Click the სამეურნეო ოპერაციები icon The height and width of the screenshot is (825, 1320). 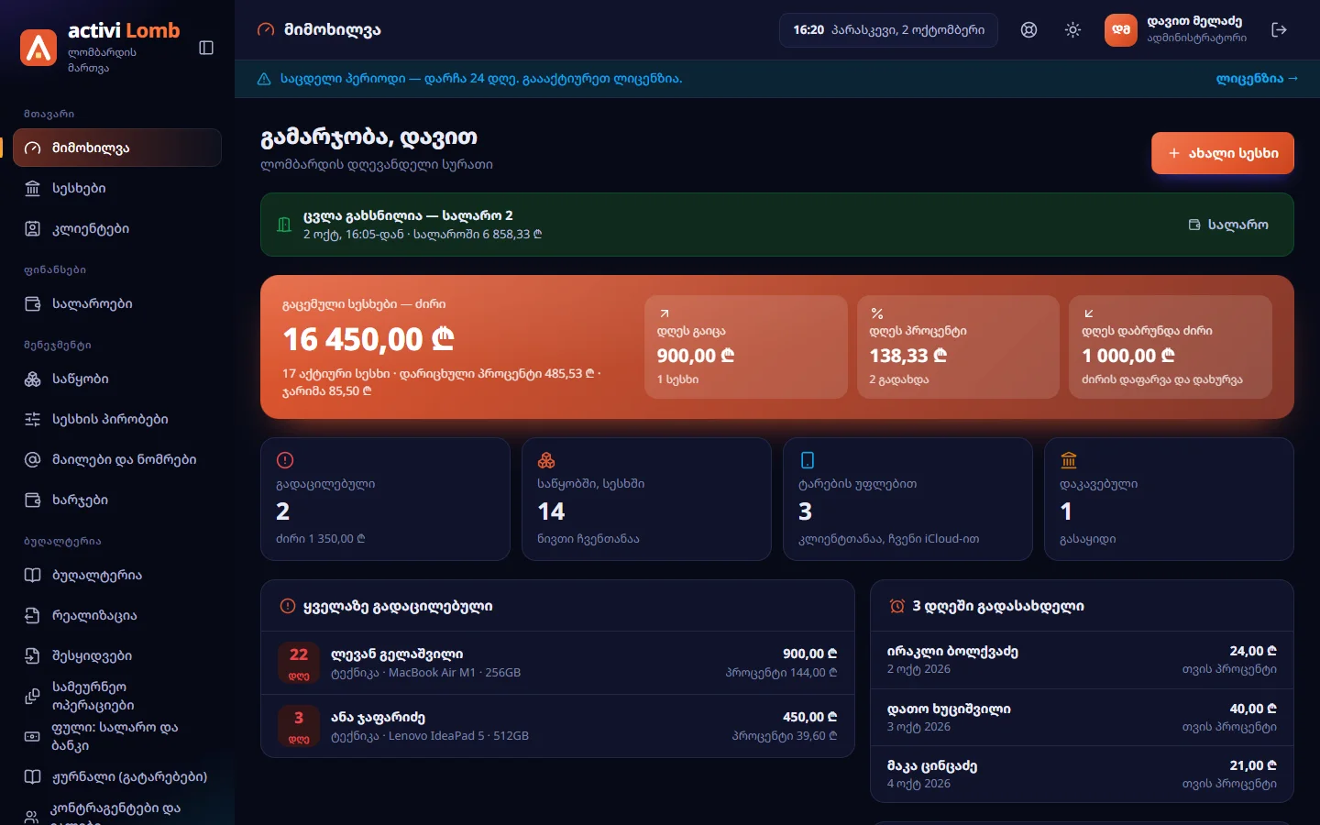tap(33, 696)
